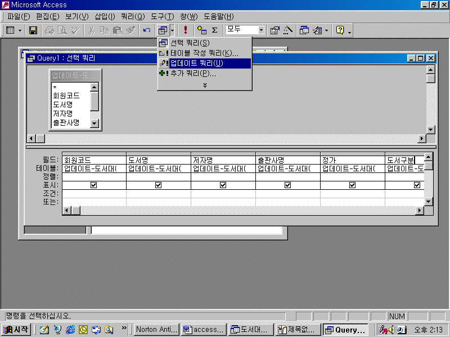Click the Print Preview icon

coord(62,30)
